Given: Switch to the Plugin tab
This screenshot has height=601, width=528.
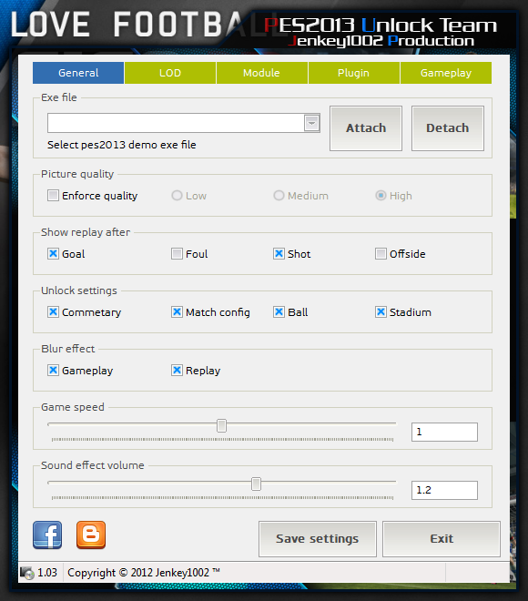Looking at the screenshot, I should (353, 73).
